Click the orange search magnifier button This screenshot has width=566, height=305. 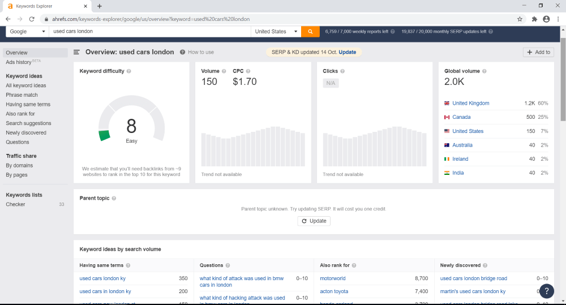tap(310, 32)
